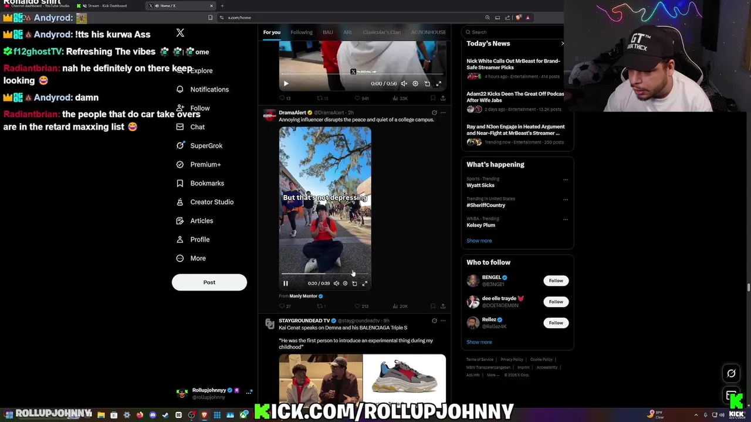Open the X logo home icon

click(180, 33)
